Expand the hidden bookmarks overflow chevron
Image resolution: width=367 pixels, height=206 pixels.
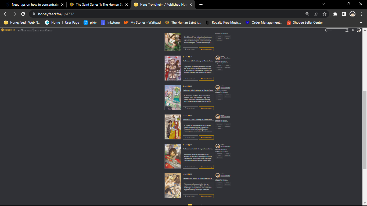point(361,23)
